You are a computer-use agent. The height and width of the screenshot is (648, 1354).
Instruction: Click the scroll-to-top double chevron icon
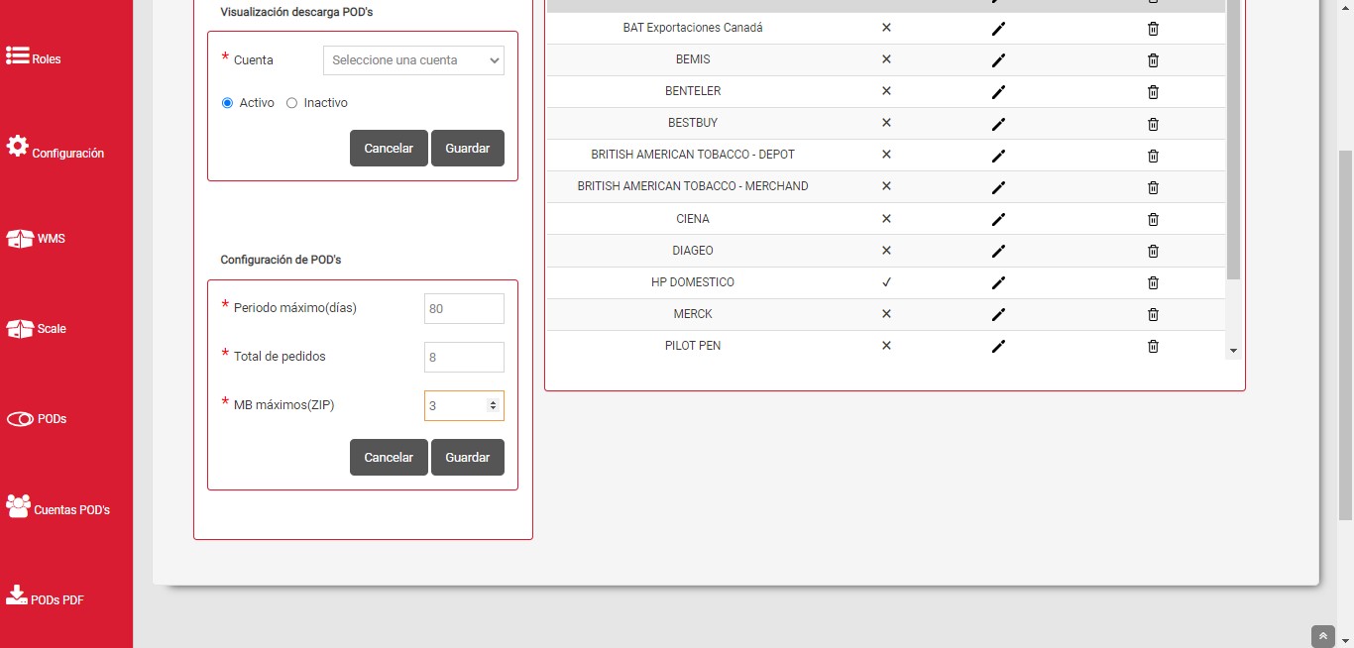tap(1322, 636)
